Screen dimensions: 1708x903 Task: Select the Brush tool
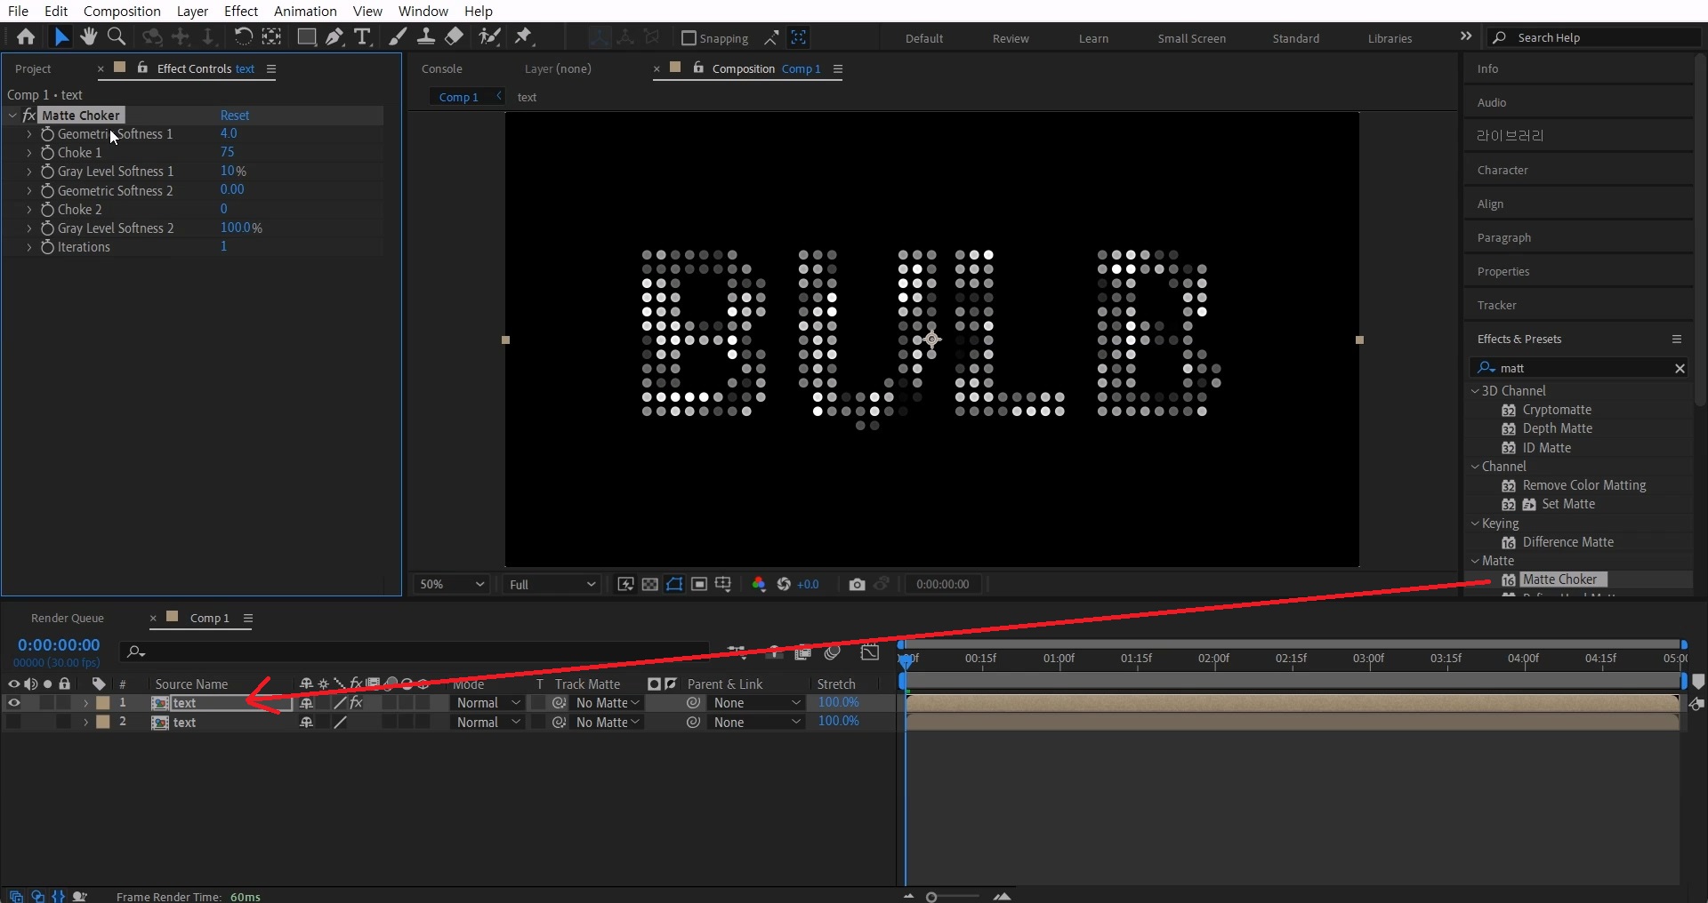tap(398, 36)
